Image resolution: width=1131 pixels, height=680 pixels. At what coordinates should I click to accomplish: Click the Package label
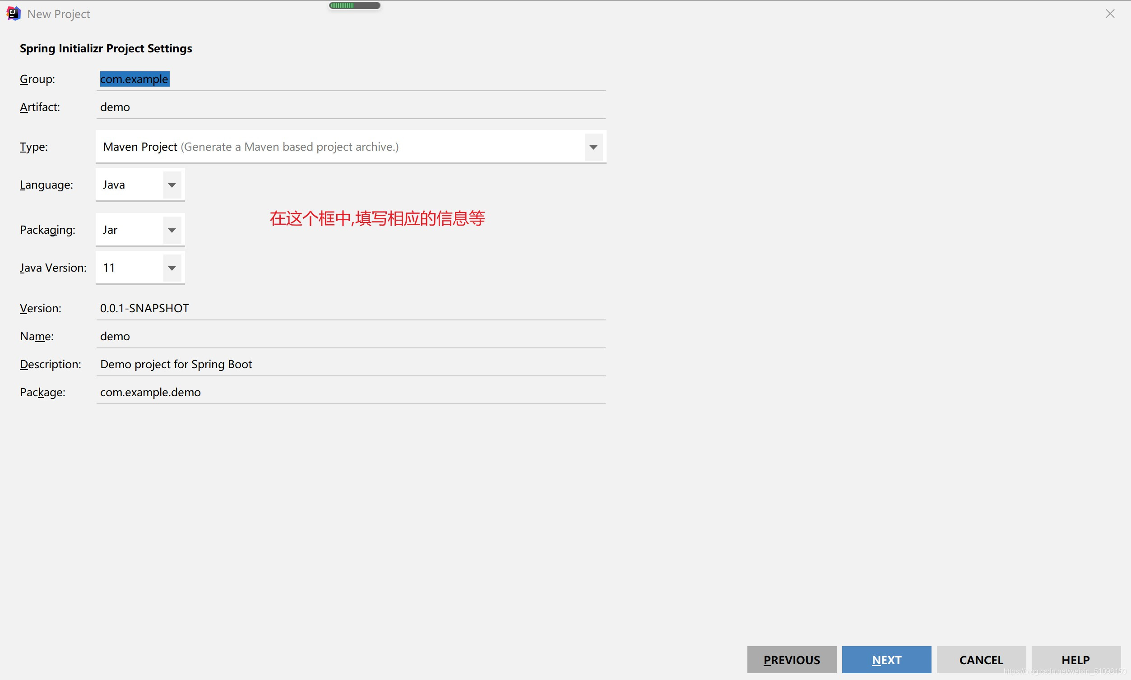tap(42, 392)
